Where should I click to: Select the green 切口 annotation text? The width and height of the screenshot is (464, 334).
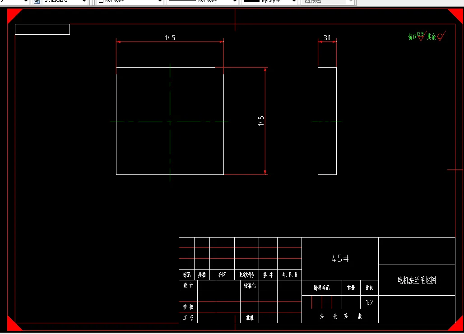[x=412, y=37]
